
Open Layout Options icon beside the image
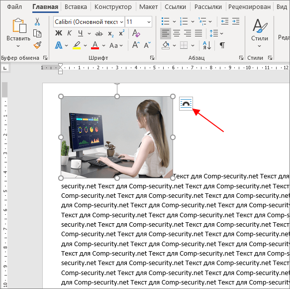click(186, 104)
